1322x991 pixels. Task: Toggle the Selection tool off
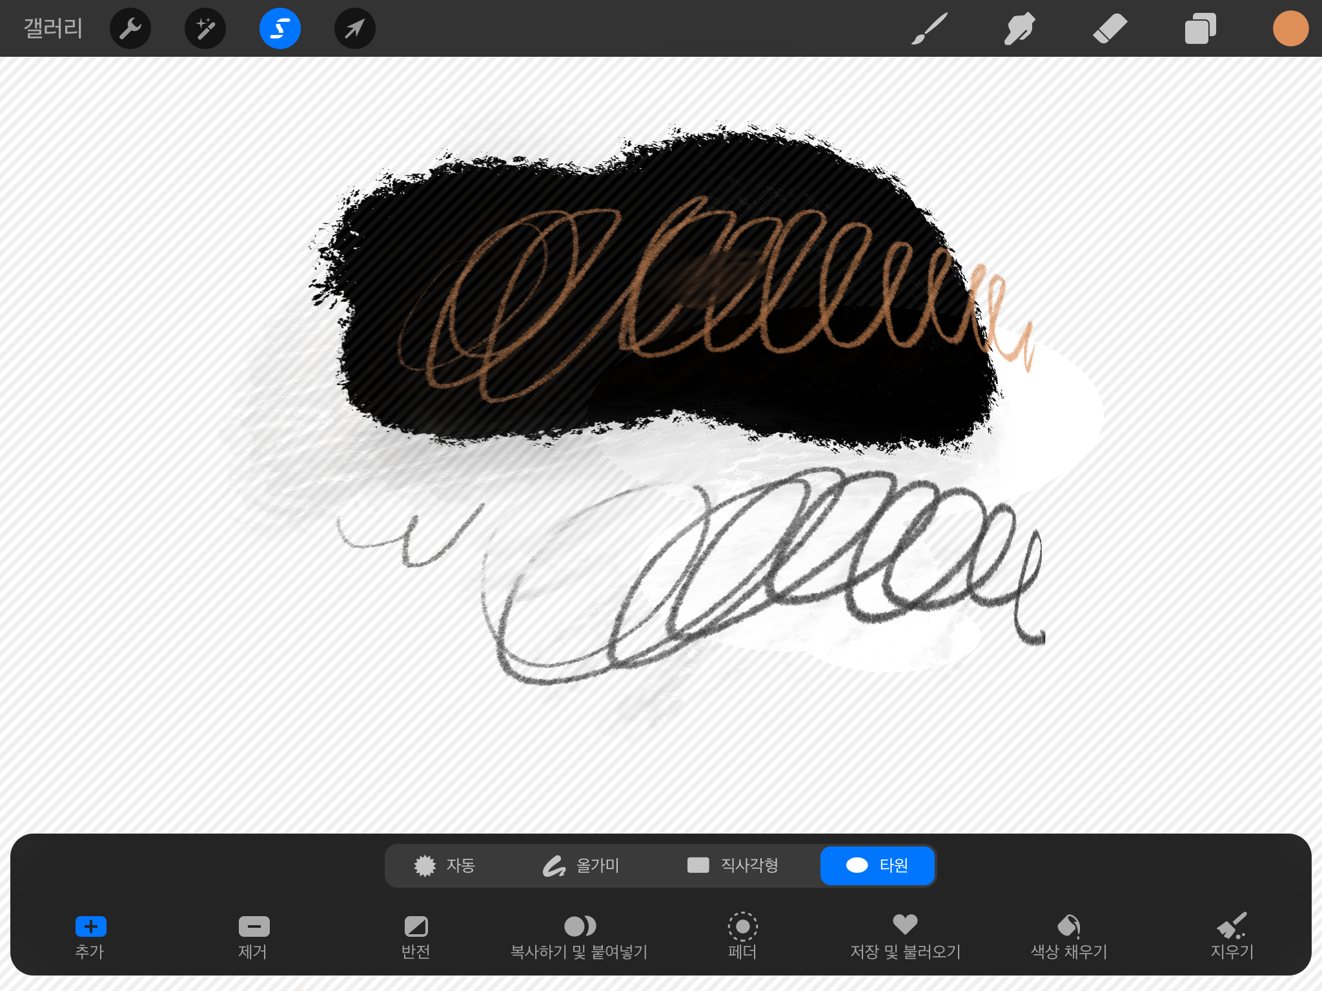tap(280, 29)
